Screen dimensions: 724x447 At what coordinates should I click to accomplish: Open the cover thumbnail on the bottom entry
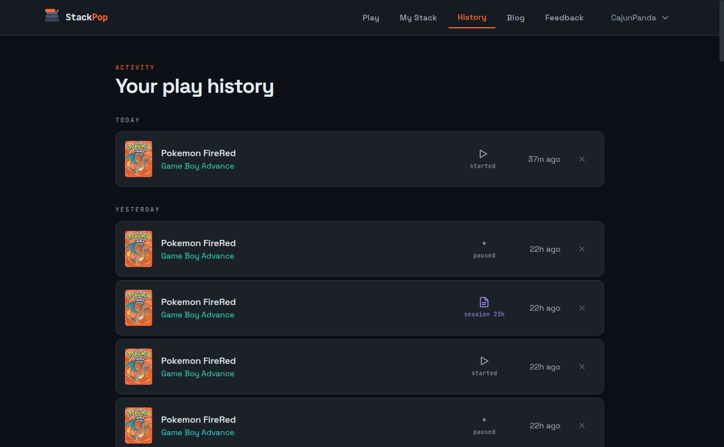[x=139, y=425]
